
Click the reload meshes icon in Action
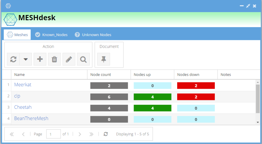tap(13, 59)
